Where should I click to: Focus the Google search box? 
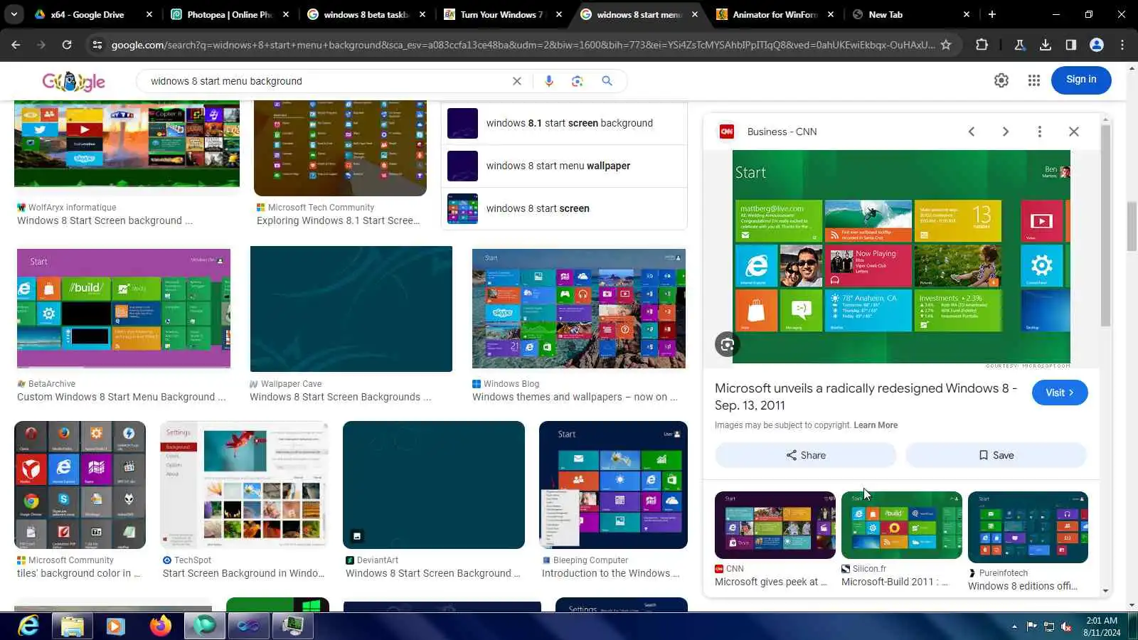[x=327, y=81]
